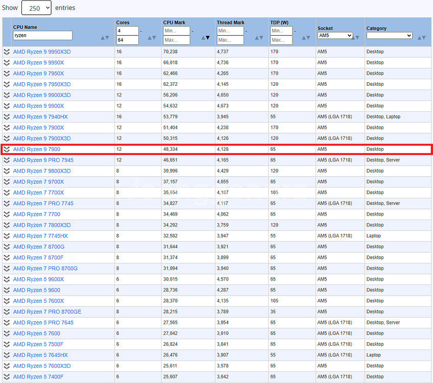
Task: Expand details for AMD Ryzen 7 9800X3D row
Action: pyautogui.click(x=7, y=171)
